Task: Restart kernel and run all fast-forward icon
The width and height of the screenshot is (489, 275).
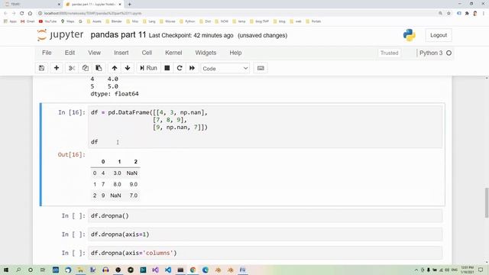Action: coord(192,68)
